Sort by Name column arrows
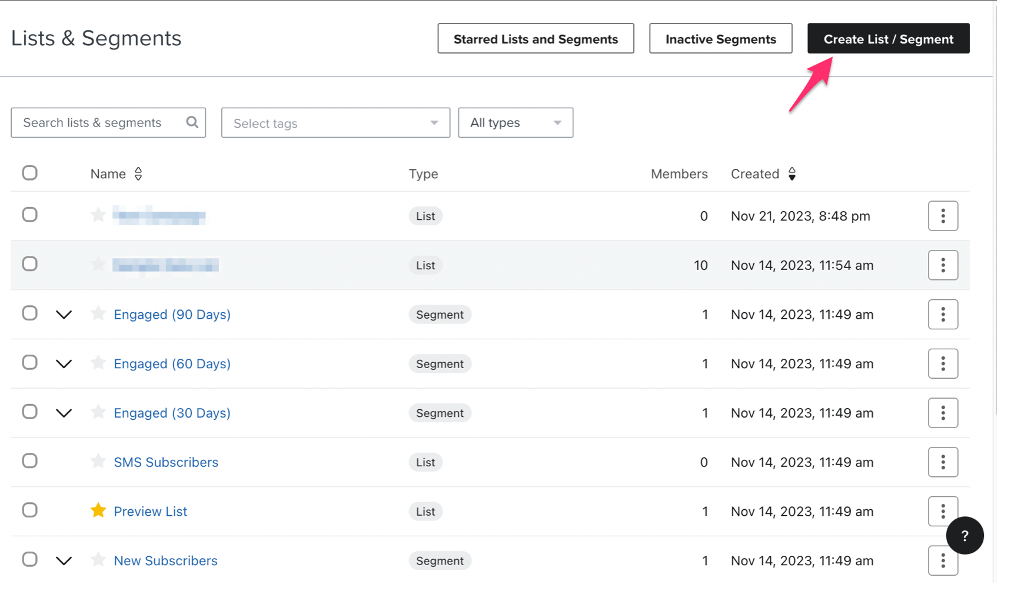1011x601 pixels. coord(138,173)
